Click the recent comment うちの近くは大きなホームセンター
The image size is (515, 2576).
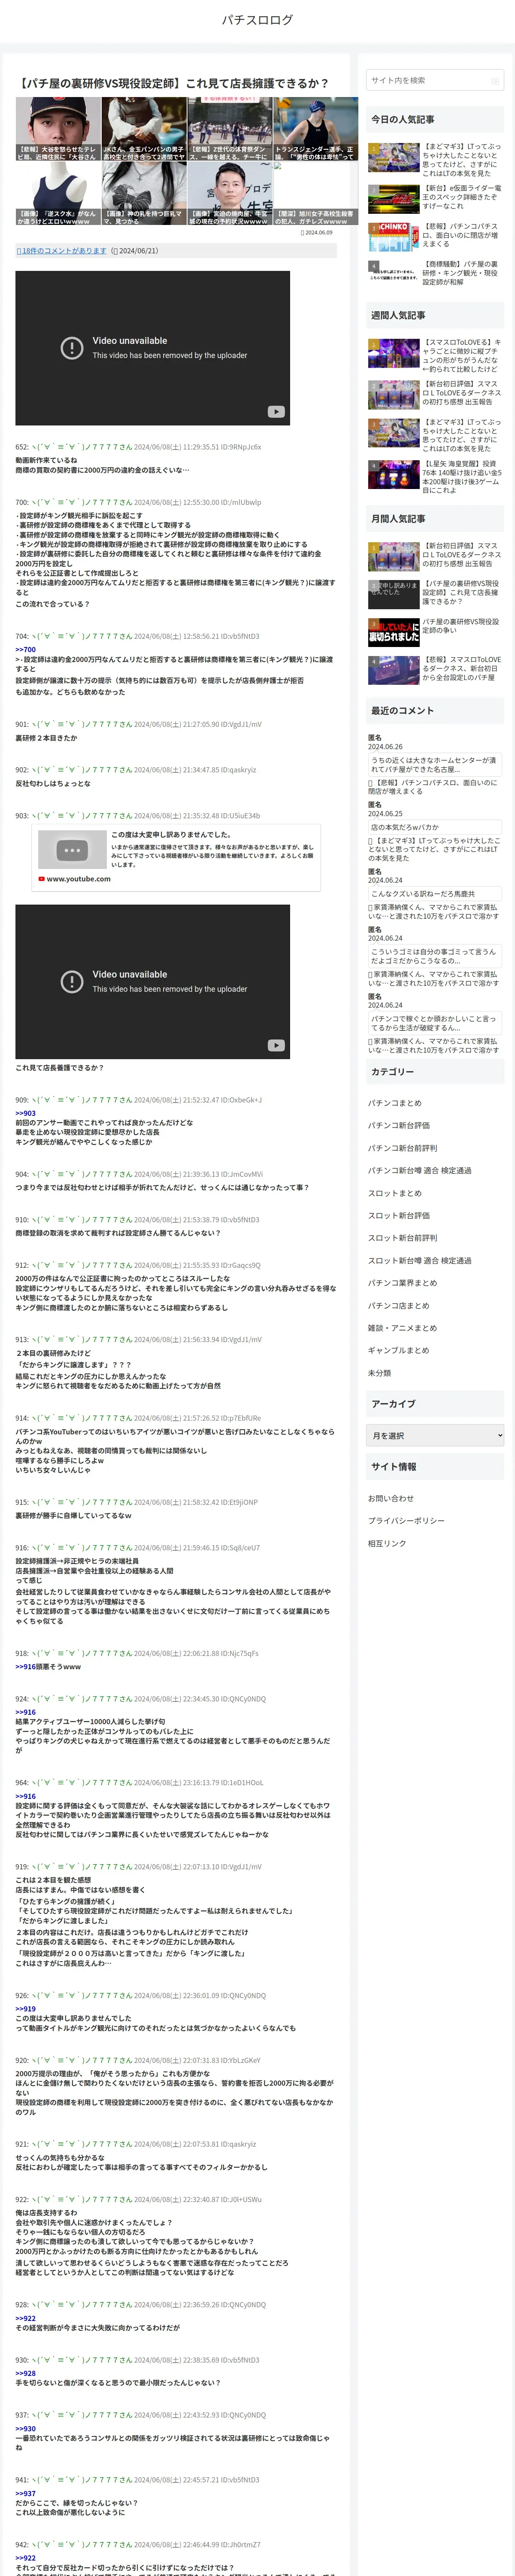tap(435, 765)
